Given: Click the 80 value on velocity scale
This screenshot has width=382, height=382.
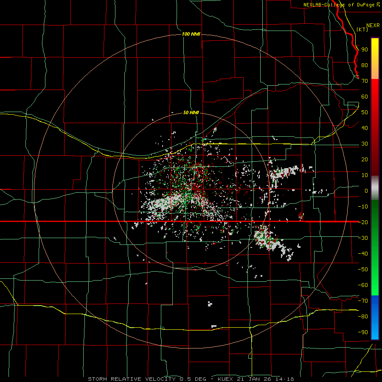Looking at the screenshot, I should (365, 65).
